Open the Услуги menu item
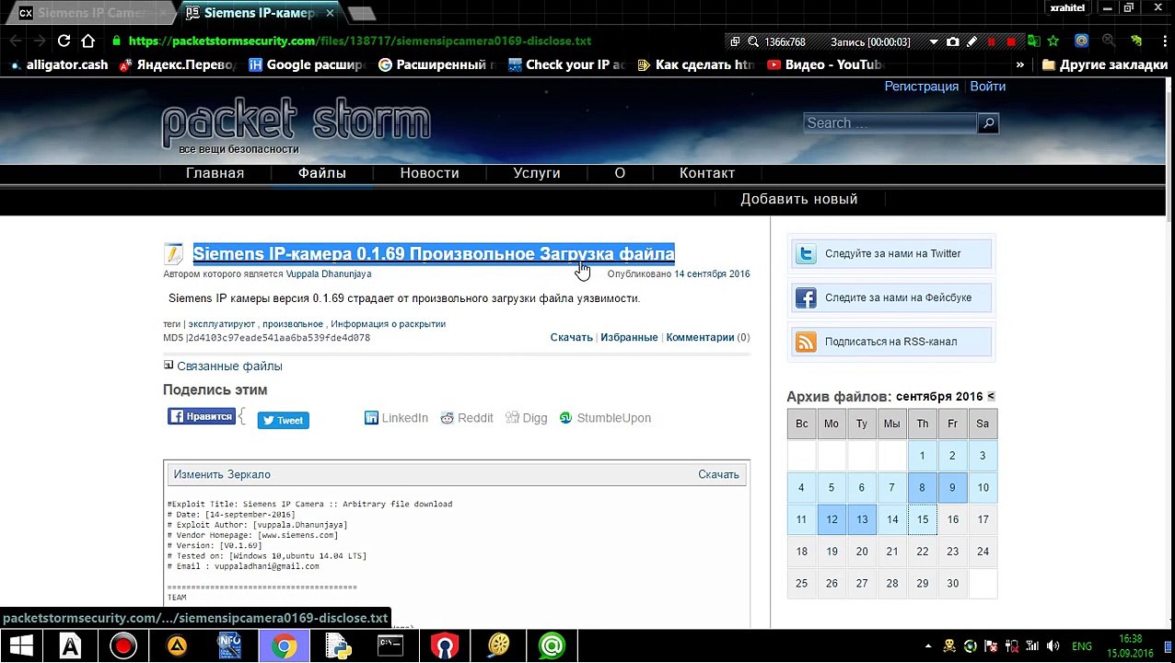1175x663 pixels. (x=537, y=173)
